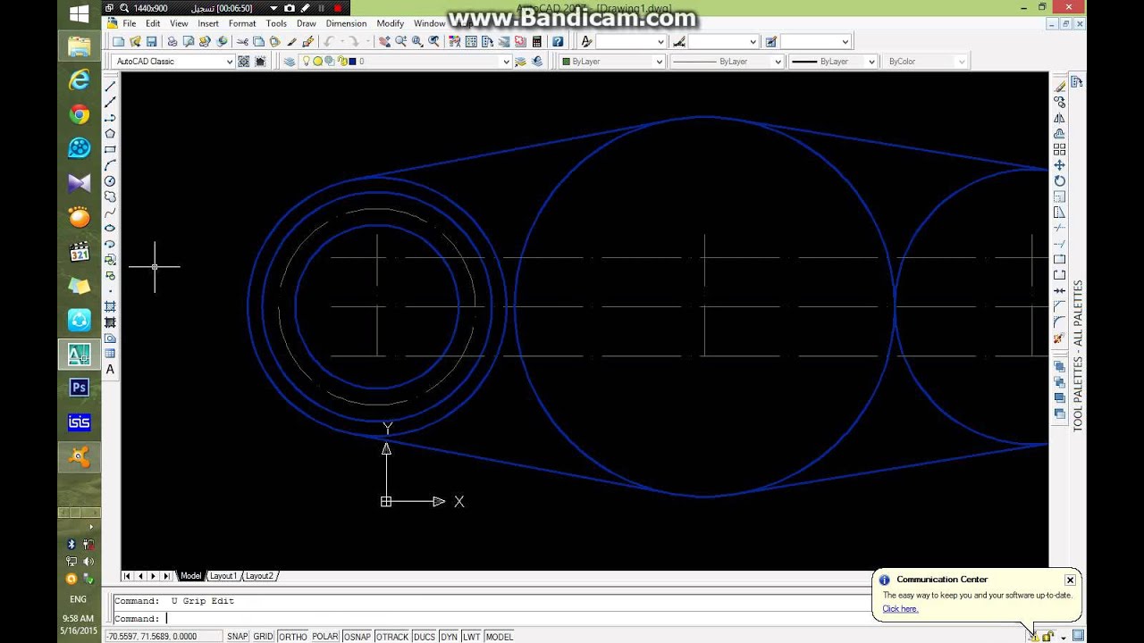This screenshot has height=643, width=1144.
Task: Select the Circle draw tool
Action: [x=110, y=181]
